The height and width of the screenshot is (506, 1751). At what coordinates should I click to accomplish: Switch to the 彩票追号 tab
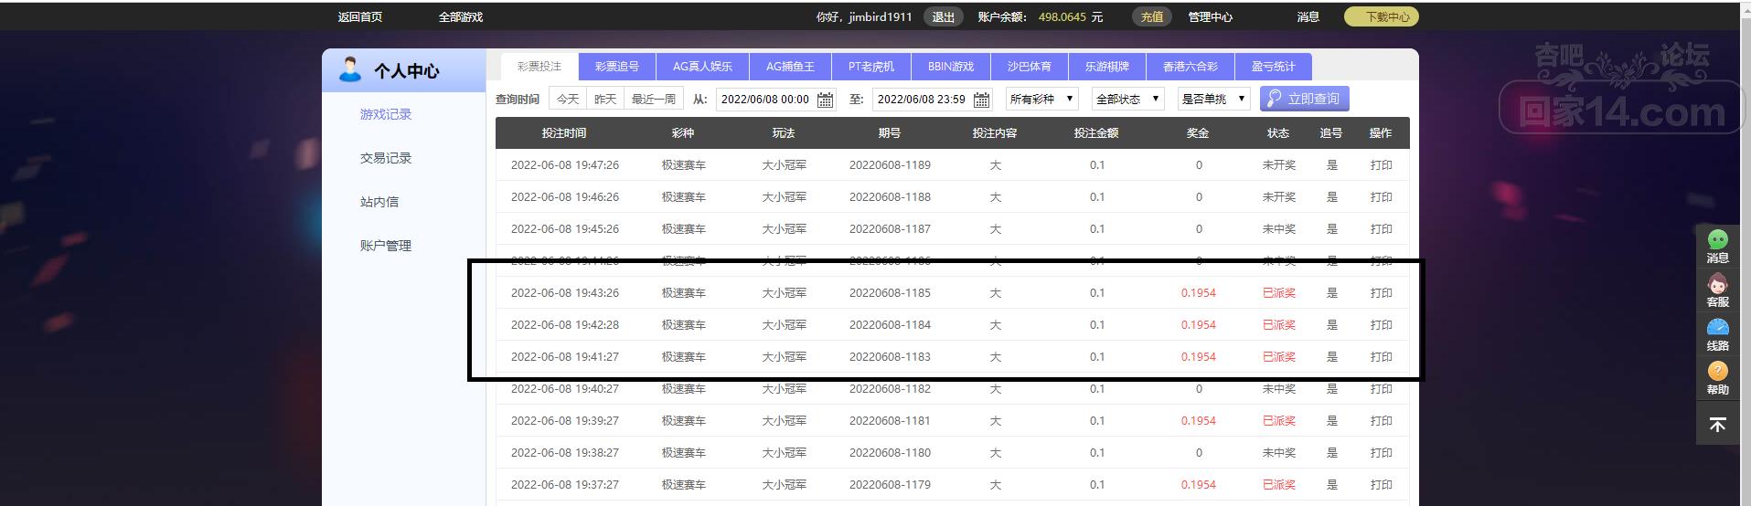point(617,67)
